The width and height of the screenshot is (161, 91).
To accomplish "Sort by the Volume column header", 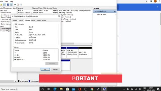I will tap(25, 8).
